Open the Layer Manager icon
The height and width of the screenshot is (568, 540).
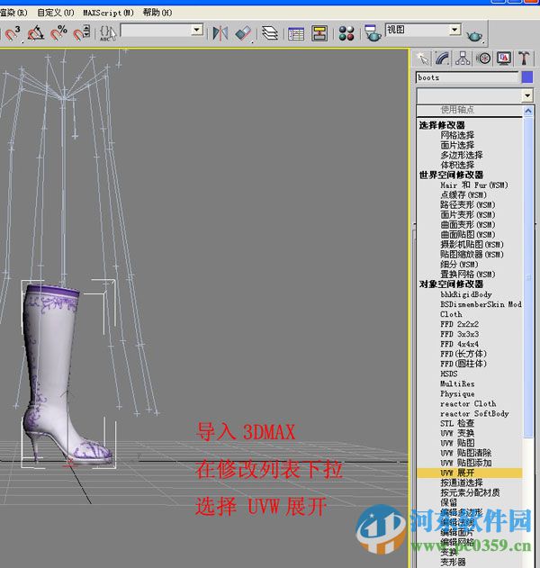coord(270,33)
